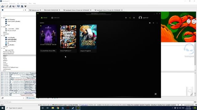The height and width of the screenshot is (110, 197).
Task: Click the kpth147 username
Action: click(146, 18)
